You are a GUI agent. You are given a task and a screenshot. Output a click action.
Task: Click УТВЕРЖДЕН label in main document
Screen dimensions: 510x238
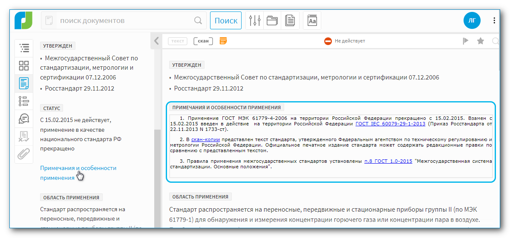187,65
